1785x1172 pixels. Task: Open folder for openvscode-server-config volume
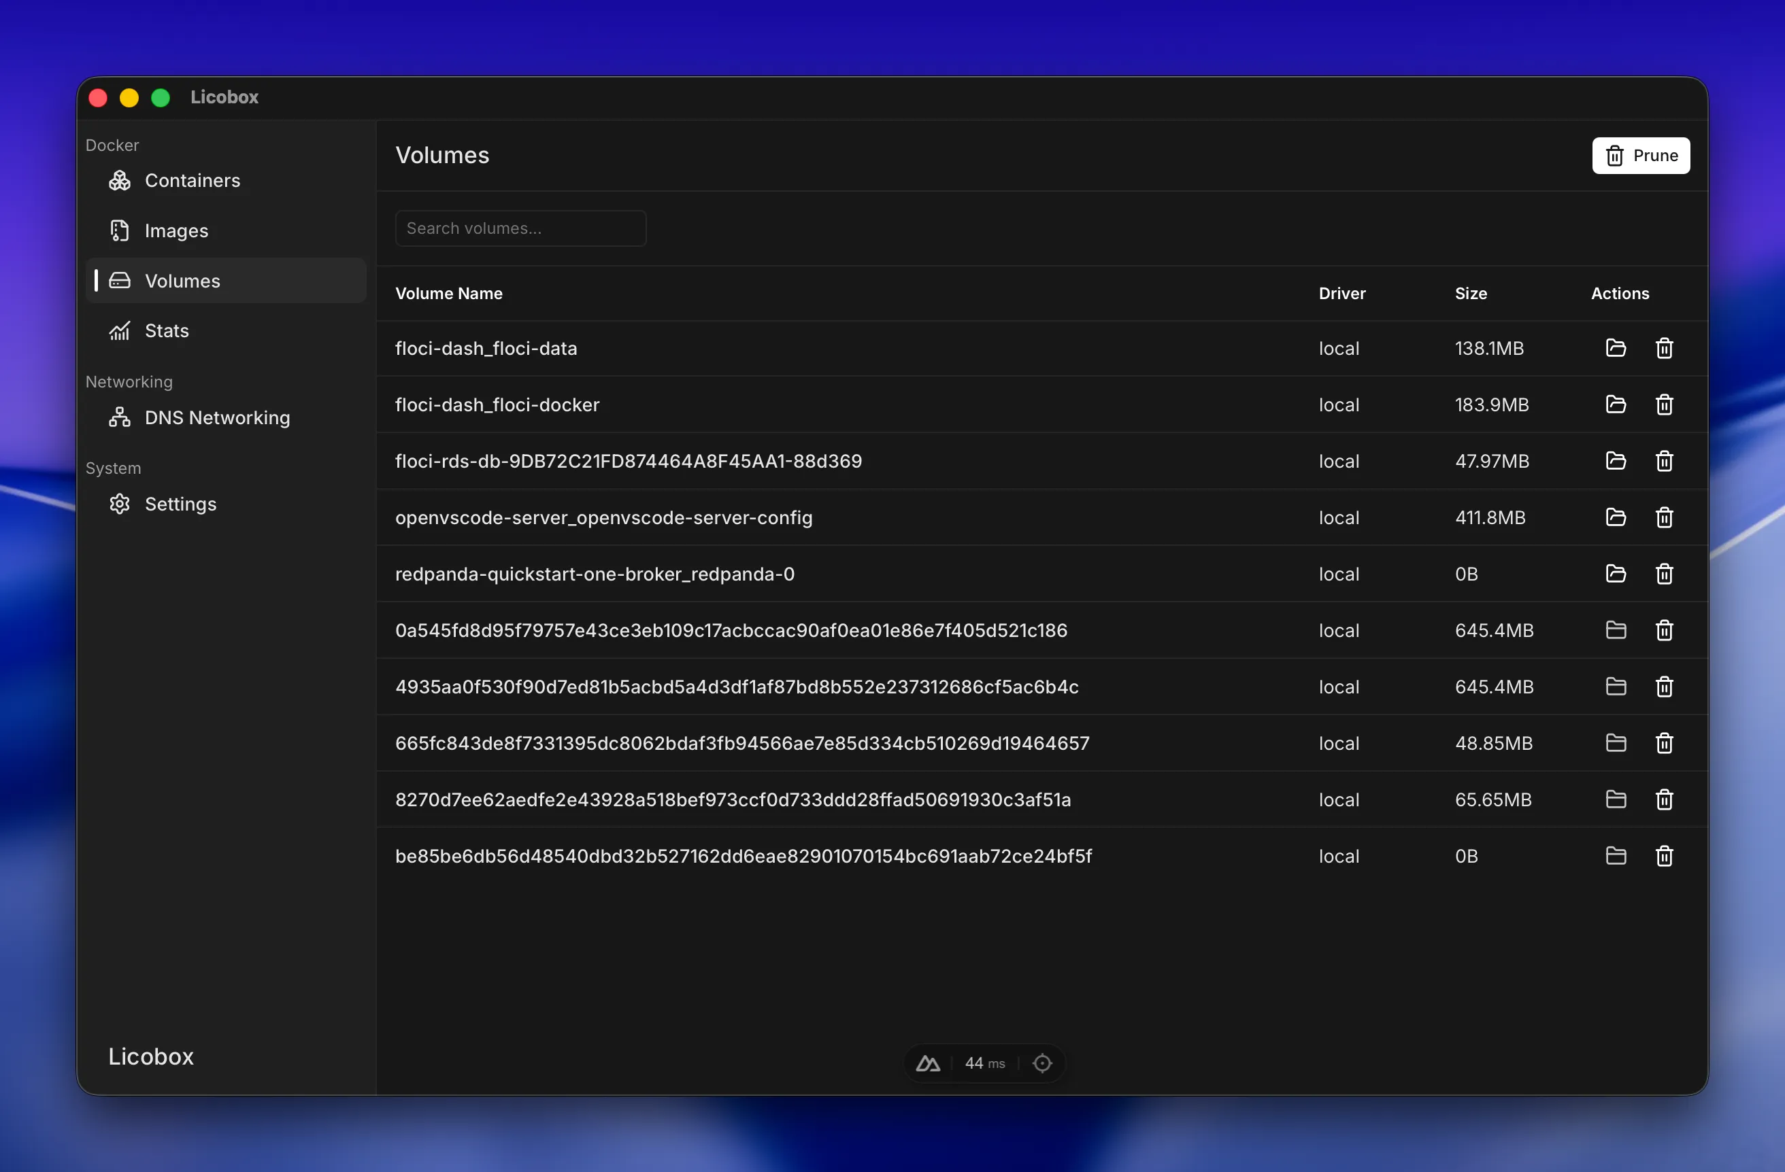pyautogui.click(x=1616, y=517)
